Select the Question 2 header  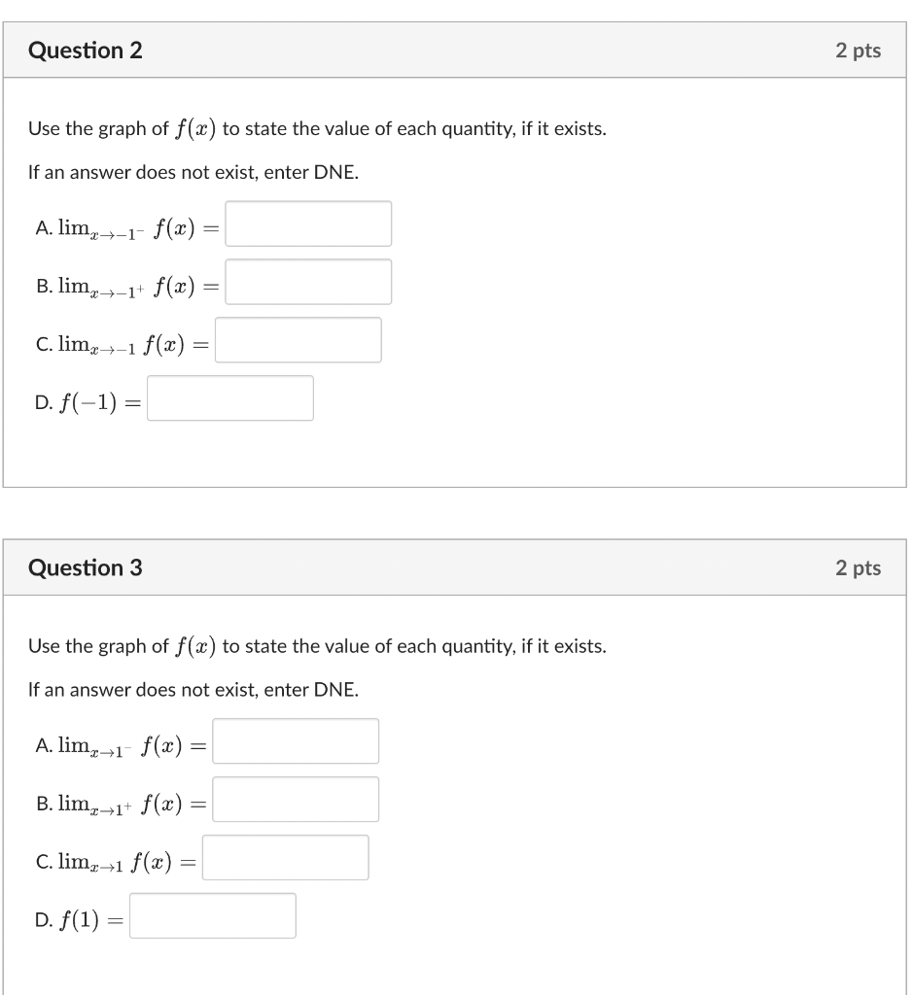[x=87, y=50]
